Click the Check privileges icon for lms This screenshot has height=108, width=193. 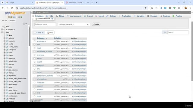click(73, 69)
